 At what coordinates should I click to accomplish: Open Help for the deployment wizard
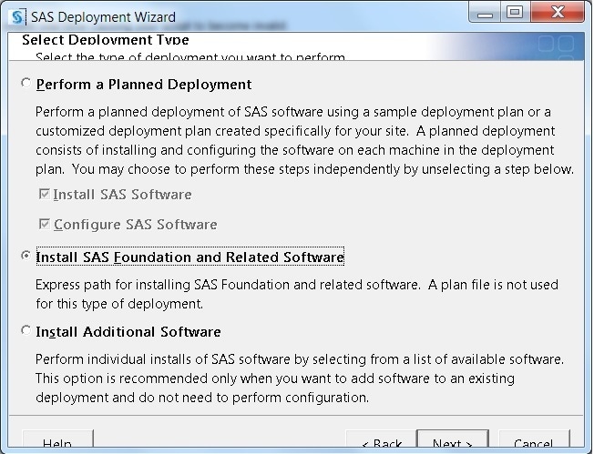[x=58, y=443]
